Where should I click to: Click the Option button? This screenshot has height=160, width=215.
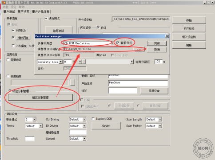click(x=106, y=125)
